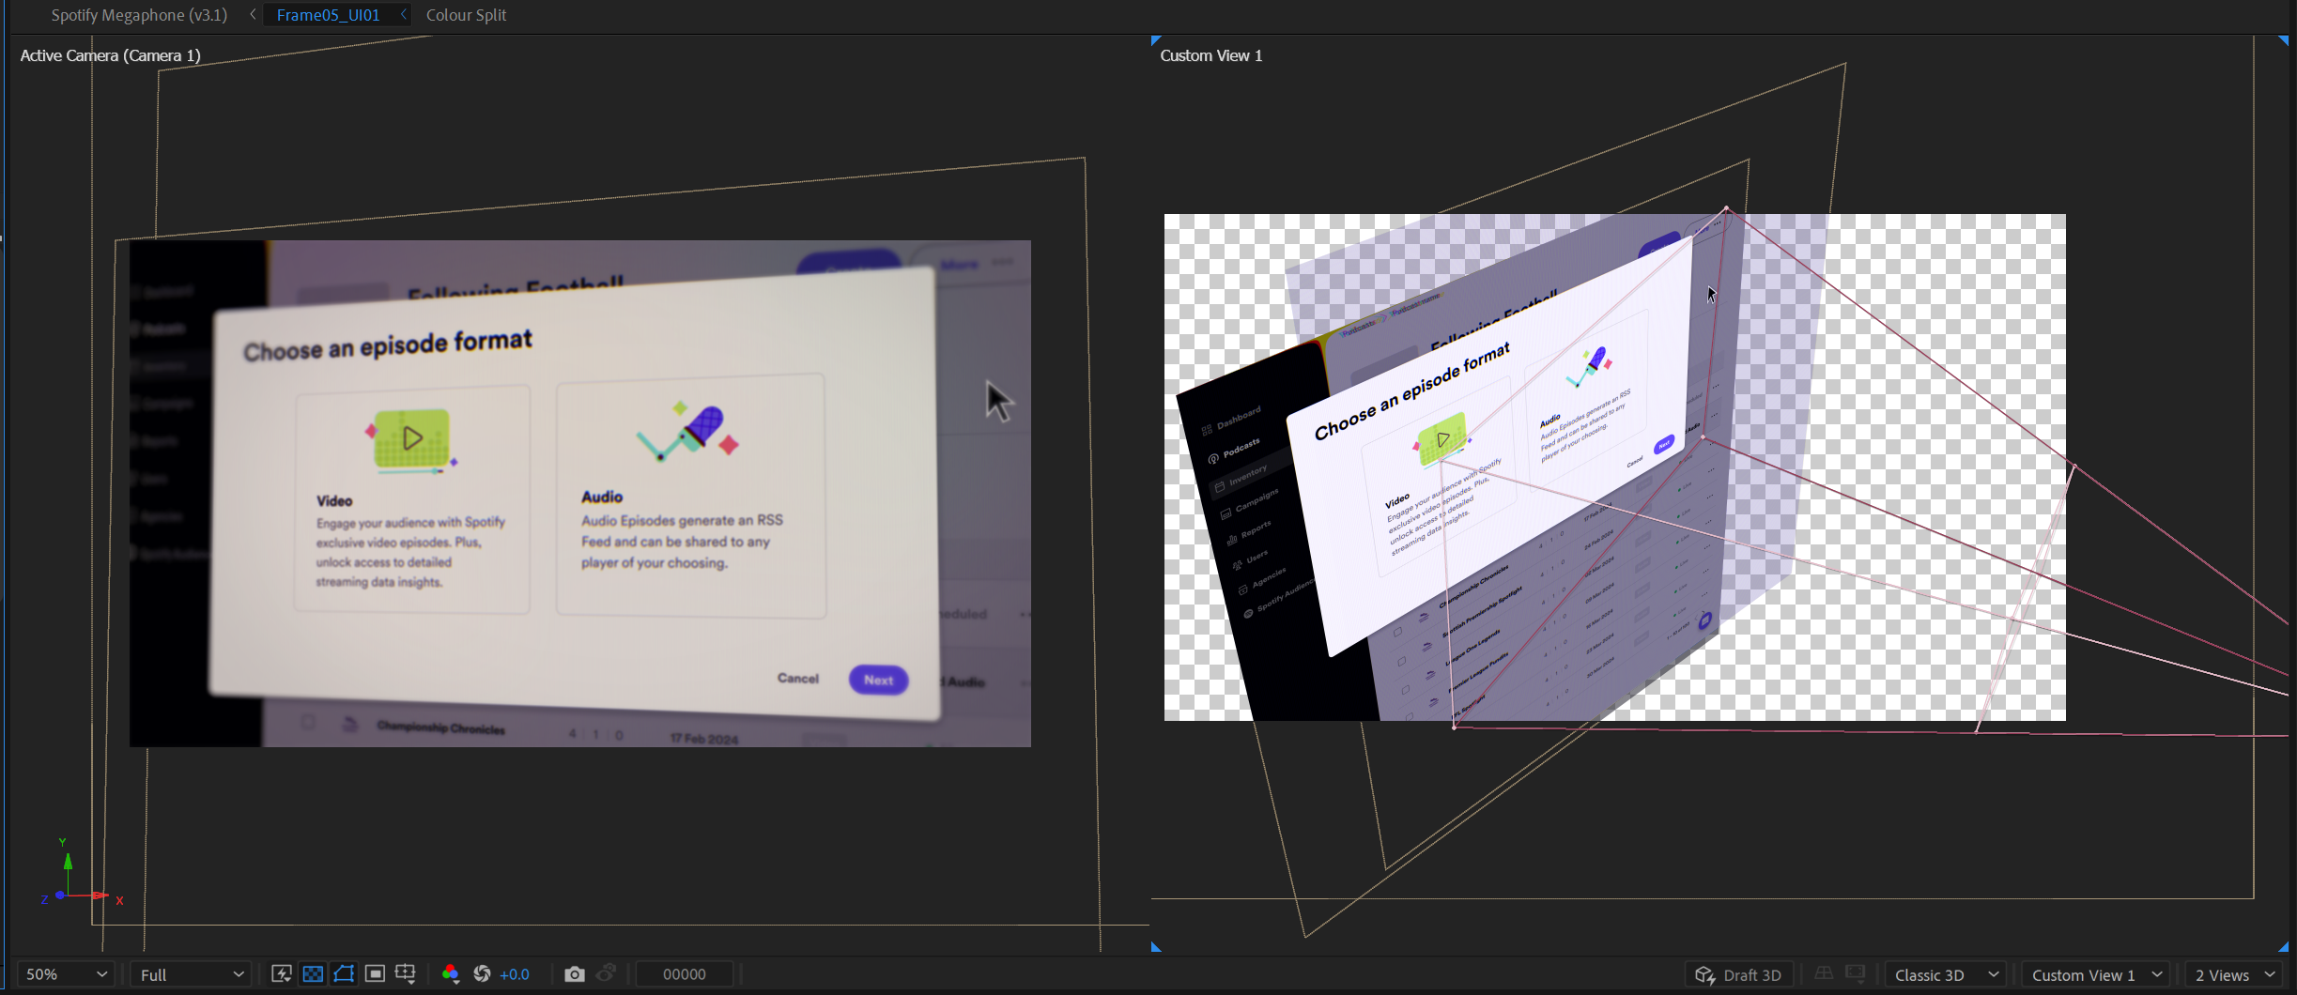The image size is (2297, 995).
Task: Open the Classic 3D renderer dropdown
Action: tap(1946, 974)
